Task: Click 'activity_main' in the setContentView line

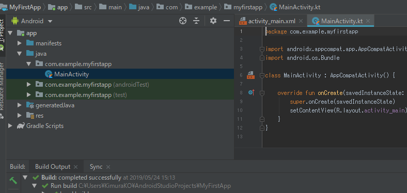Action: [384, 110]
